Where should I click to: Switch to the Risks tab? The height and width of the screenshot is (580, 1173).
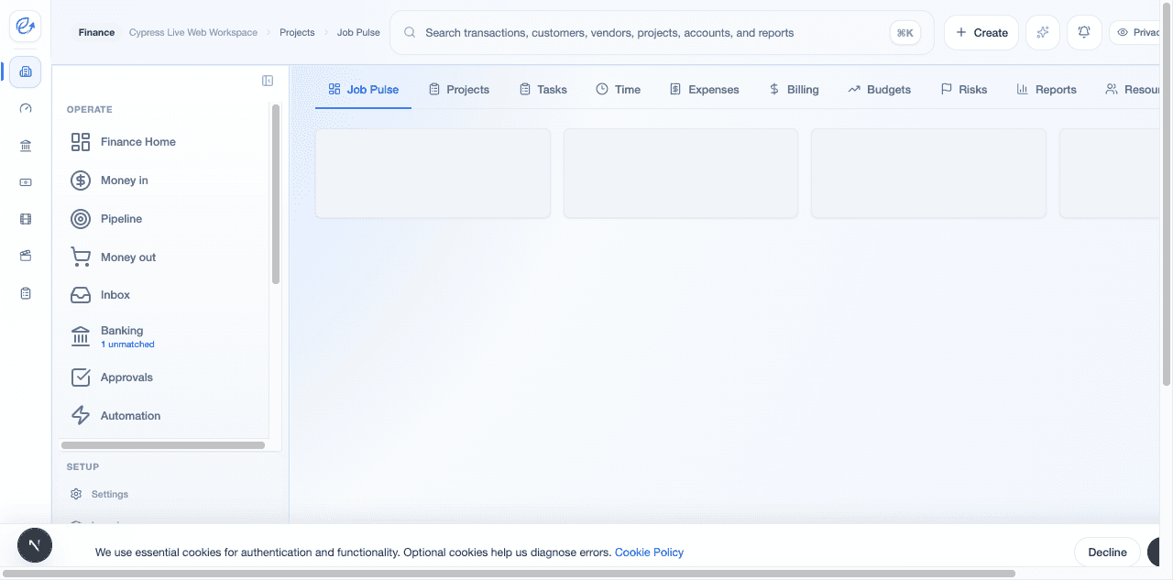pyautogui.click(x=963, y=90)
